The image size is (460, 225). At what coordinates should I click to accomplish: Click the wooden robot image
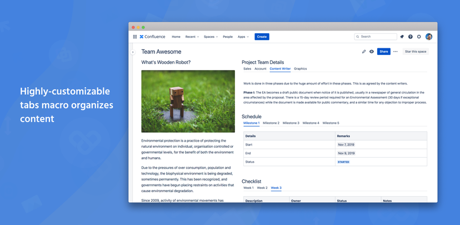click(x=188, y=101)
